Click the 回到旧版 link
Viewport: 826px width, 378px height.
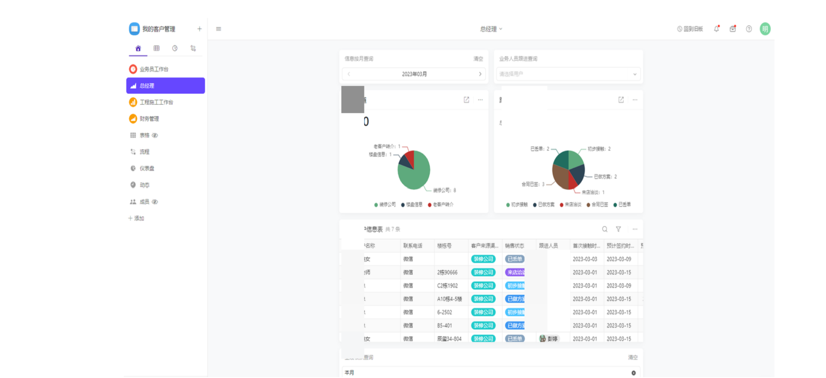point(690,29)
